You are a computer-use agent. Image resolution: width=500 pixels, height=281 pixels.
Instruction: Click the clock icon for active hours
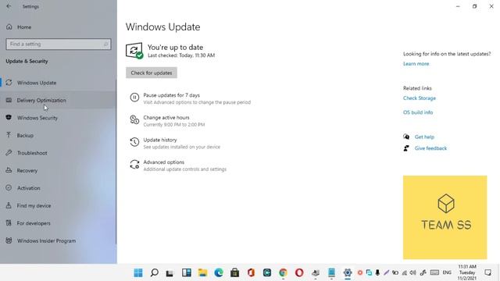(x=134, y=119)
